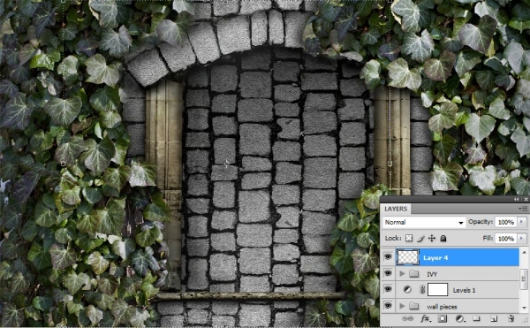Hide the IVY group with its eye icon

tap(388, 273)
